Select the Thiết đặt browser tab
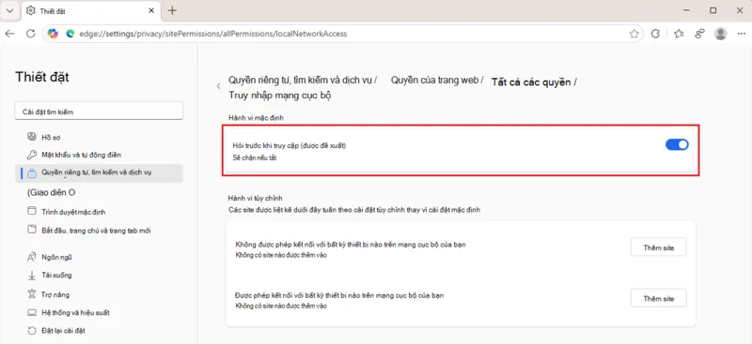 pos(90,10)
